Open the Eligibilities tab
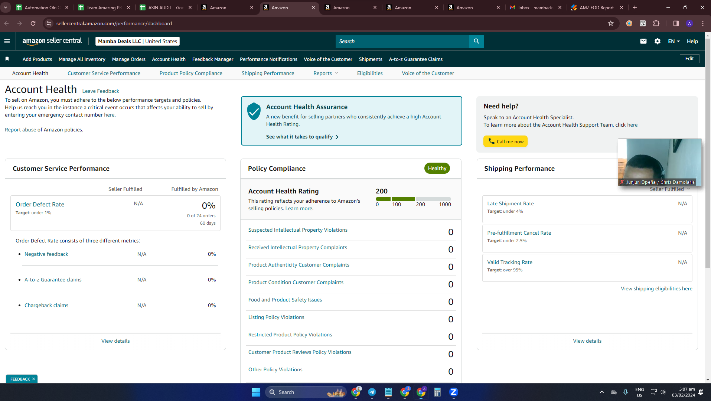 point(370,73)
